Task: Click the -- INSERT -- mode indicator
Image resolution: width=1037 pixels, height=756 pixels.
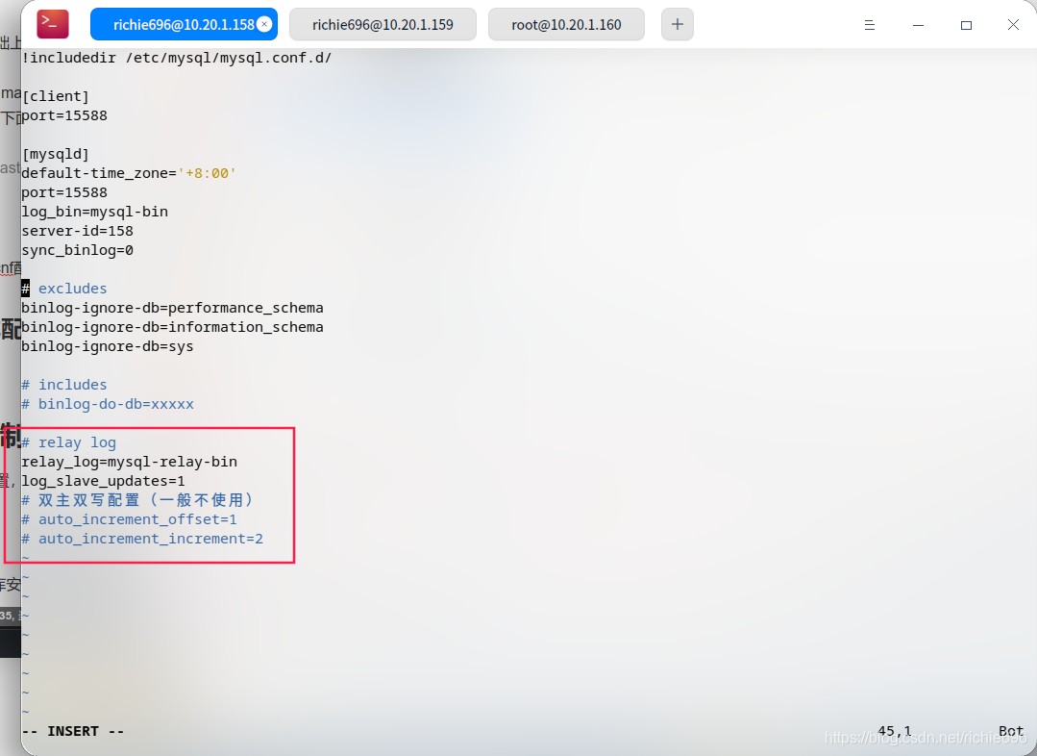Action: (x=73, y=731)
